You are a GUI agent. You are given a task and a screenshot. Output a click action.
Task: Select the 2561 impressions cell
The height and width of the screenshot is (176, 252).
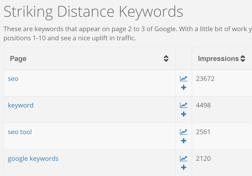(203, 132)
